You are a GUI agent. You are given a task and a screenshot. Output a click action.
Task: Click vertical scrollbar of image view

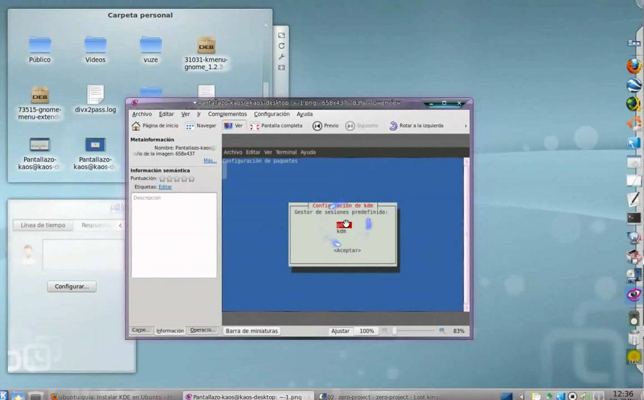click(x=466, y=234)
